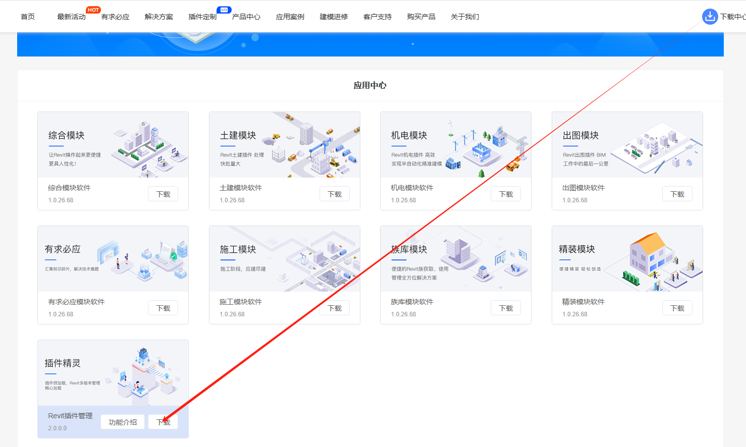Click 功能介绍 for Revit插件管理
The height and width of the screenshot is (447, 746).
click(x=123, y=422)
